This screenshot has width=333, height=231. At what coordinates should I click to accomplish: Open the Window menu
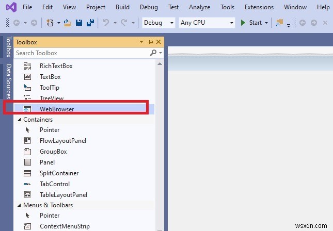click(x=295, y=7)
